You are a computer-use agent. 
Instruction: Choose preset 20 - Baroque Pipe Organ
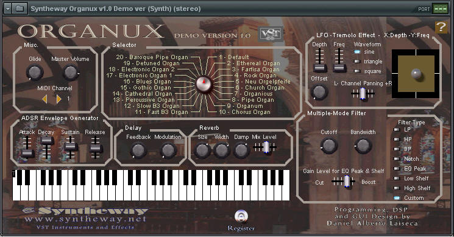click(x=152, y=57)
